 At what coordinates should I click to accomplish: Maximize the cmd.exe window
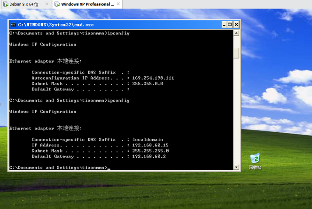tap(230, 24)
